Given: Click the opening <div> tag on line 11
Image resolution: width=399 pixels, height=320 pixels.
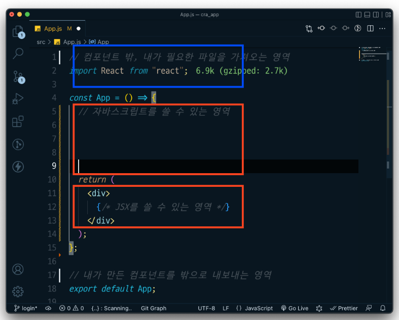Looking at the screenshot, I should pyautogui.click(x=98, y=193).
